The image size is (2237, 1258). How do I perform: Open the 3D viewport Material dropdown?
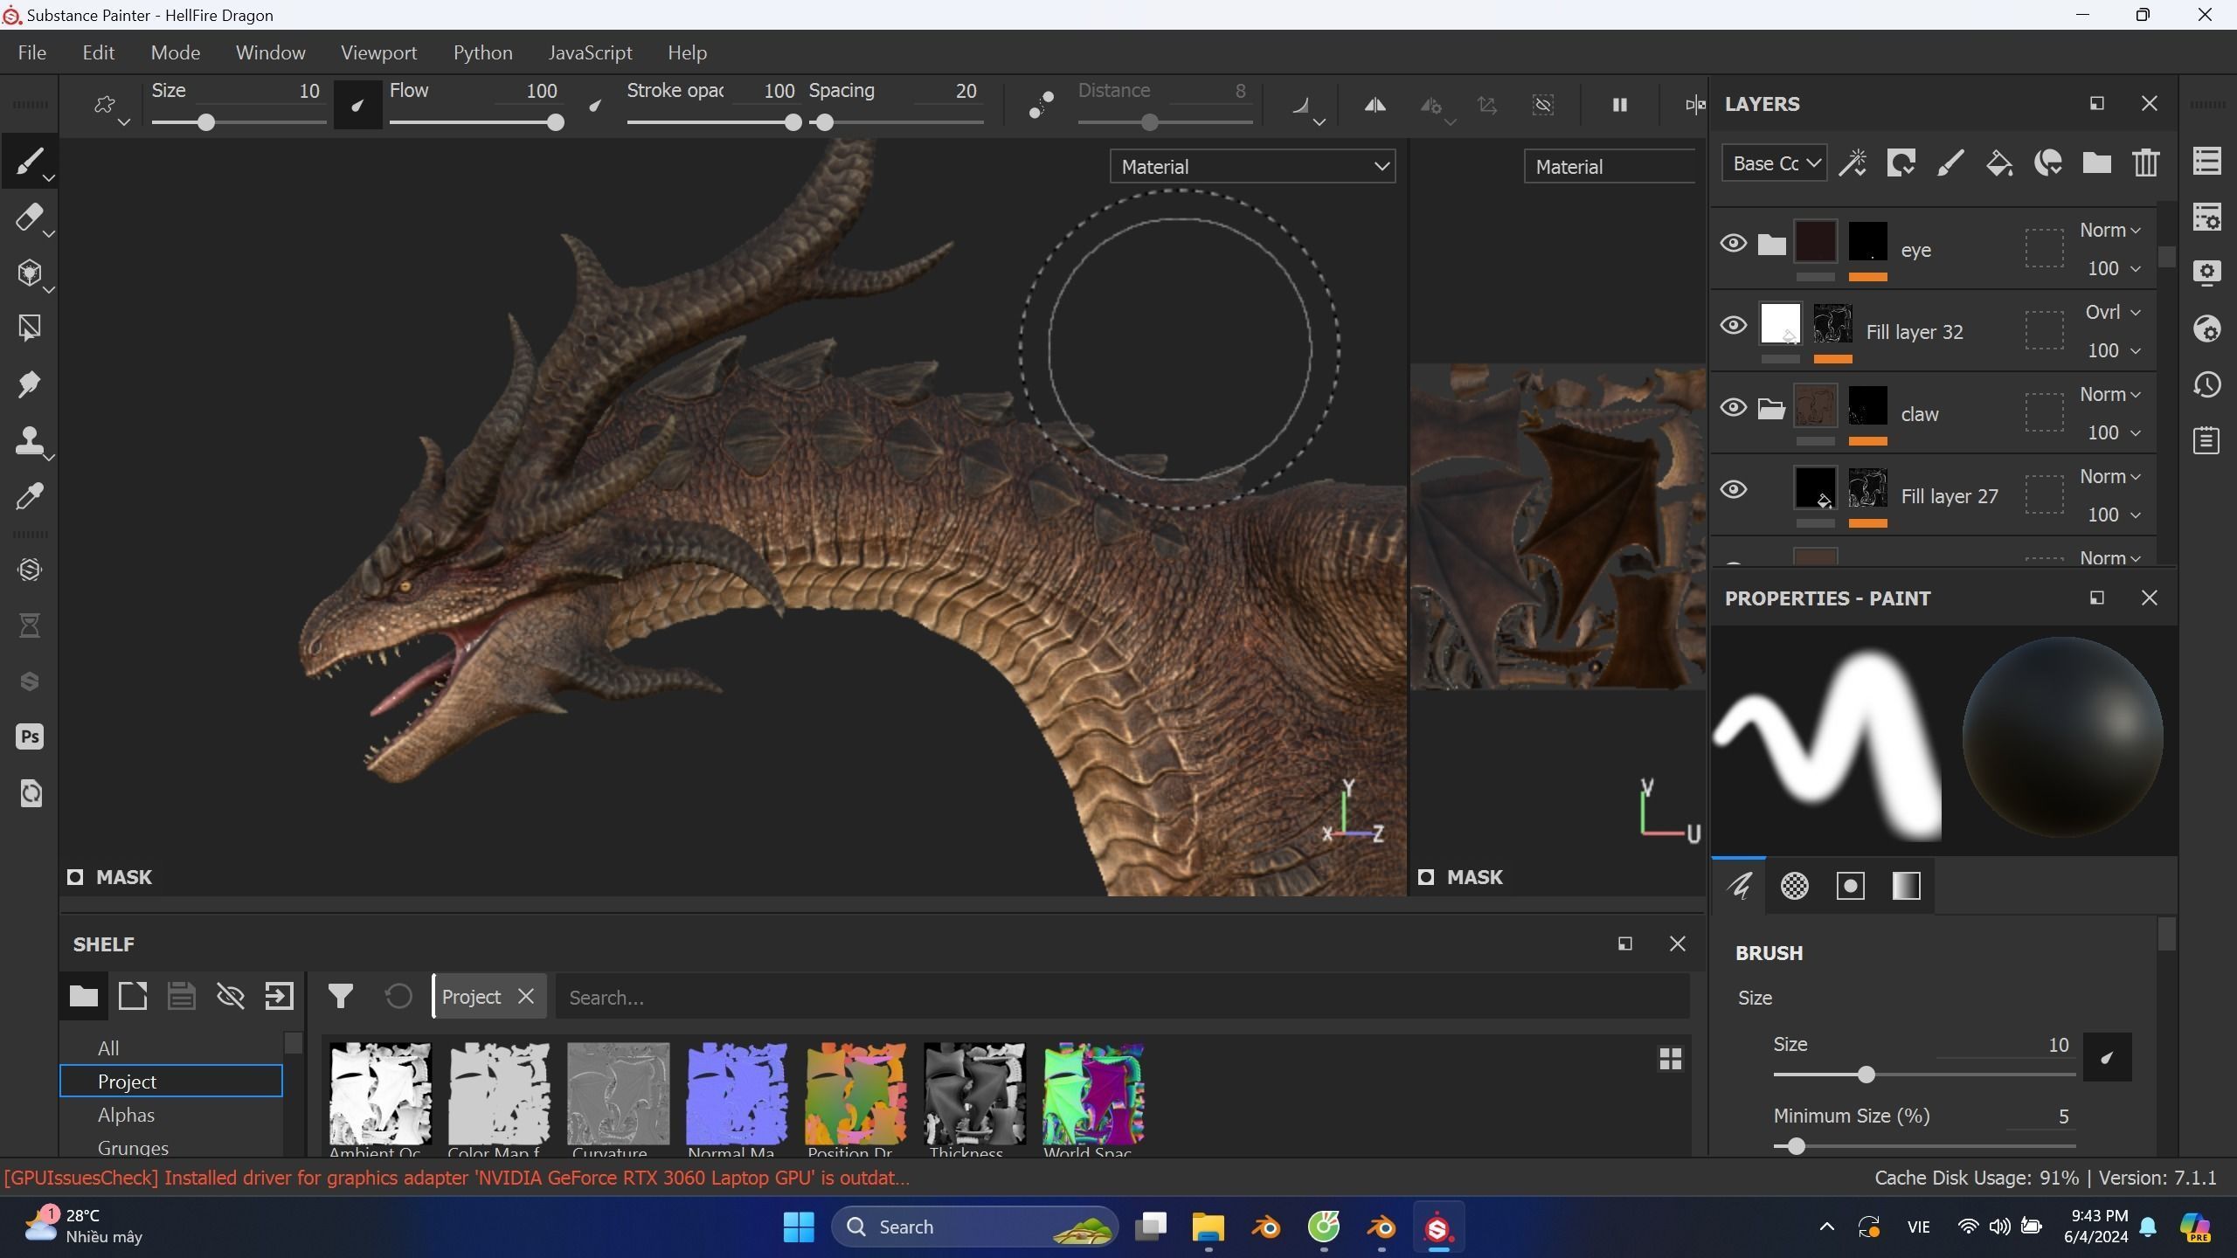click(1252, 166)
